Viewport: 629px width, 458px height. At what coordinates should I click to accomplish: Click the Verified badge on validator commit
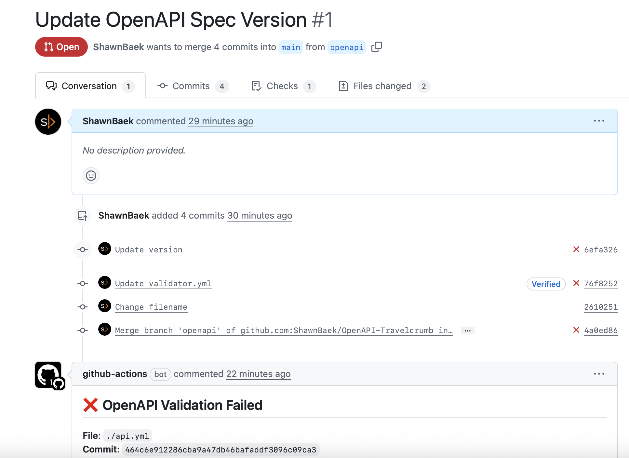[546, 284]
